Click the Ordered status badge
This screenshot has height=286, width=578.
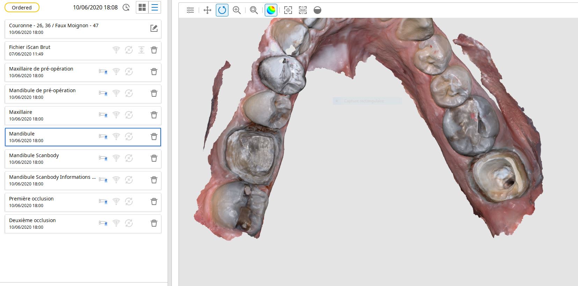click(22, 7)
